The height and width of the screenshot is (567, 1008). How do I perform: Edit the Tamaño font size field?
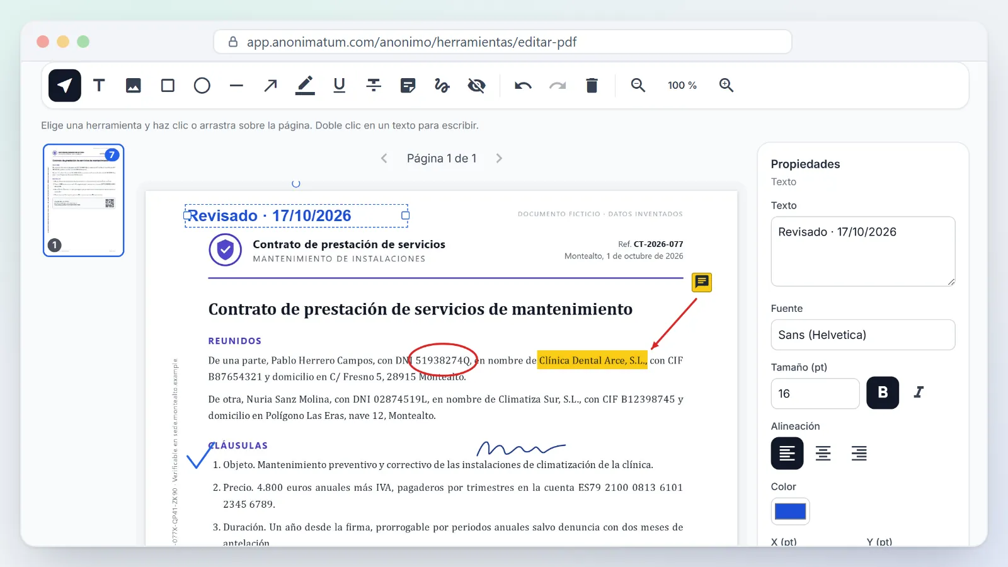(x=815, y=394)
